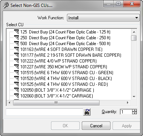
Task: Increase Quantity with the up arrow
Action: point(134,110)
